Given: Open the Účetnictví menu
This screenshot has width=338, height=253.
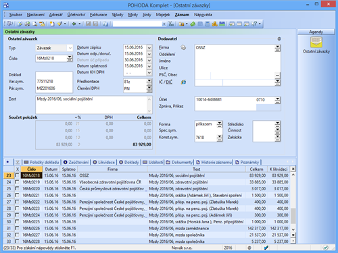Looking at the screenshot, I should (76, 15).
